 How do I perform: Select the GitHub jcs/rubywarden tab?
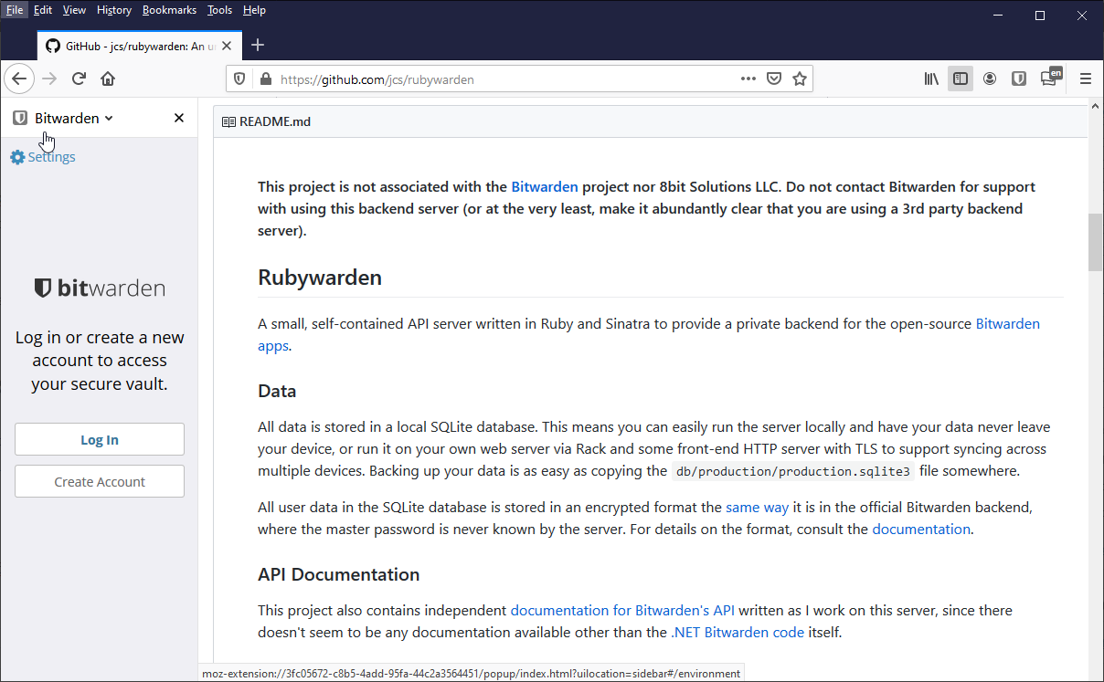pyautogui.click(x=140, y=46)
